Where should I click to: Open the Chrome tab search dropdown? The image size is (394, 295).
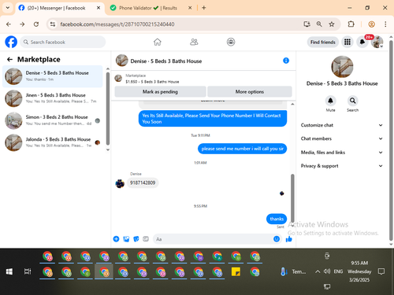click(8, 8)
